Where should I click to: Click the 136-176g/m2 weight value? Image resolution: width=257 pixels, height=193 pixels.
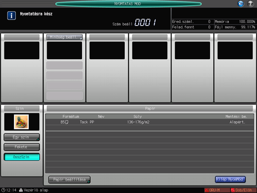[138, 122]
